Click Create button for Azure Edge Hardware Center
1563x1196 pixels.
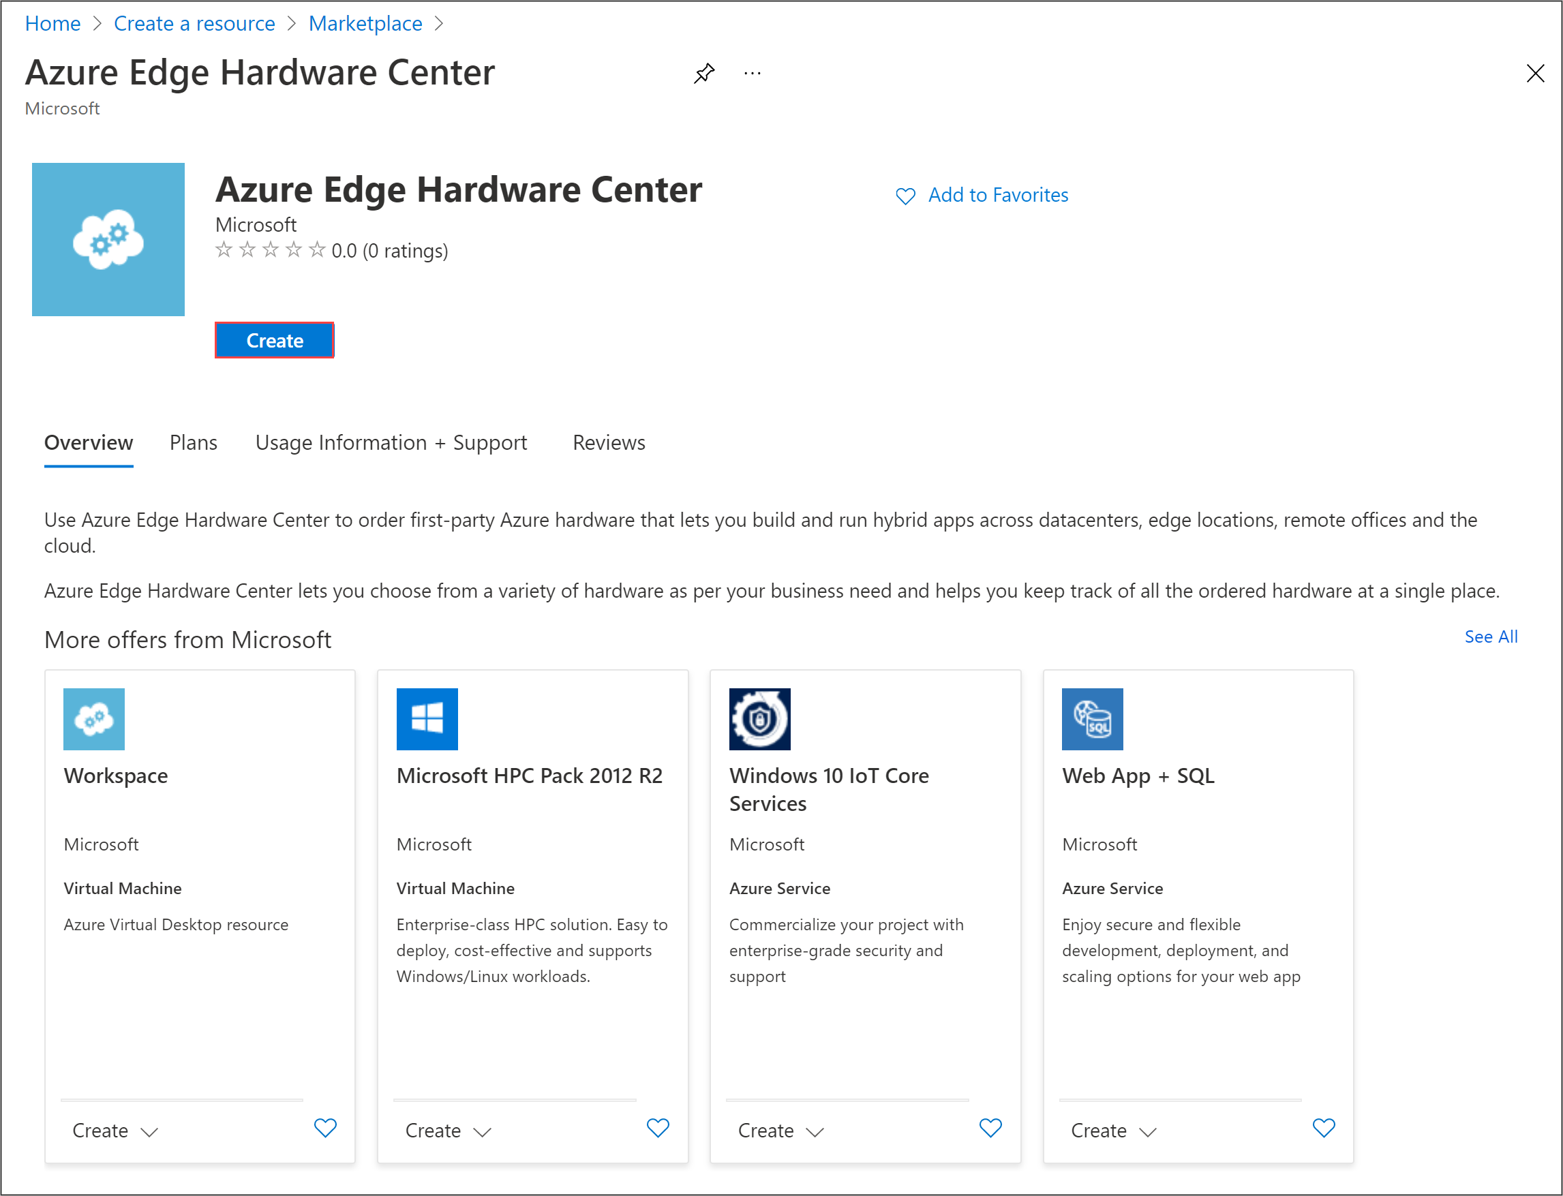[274, 341]
